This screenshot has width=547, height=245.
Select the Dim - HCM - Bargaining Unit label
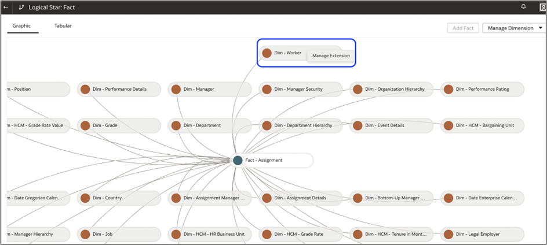(485, 125)
